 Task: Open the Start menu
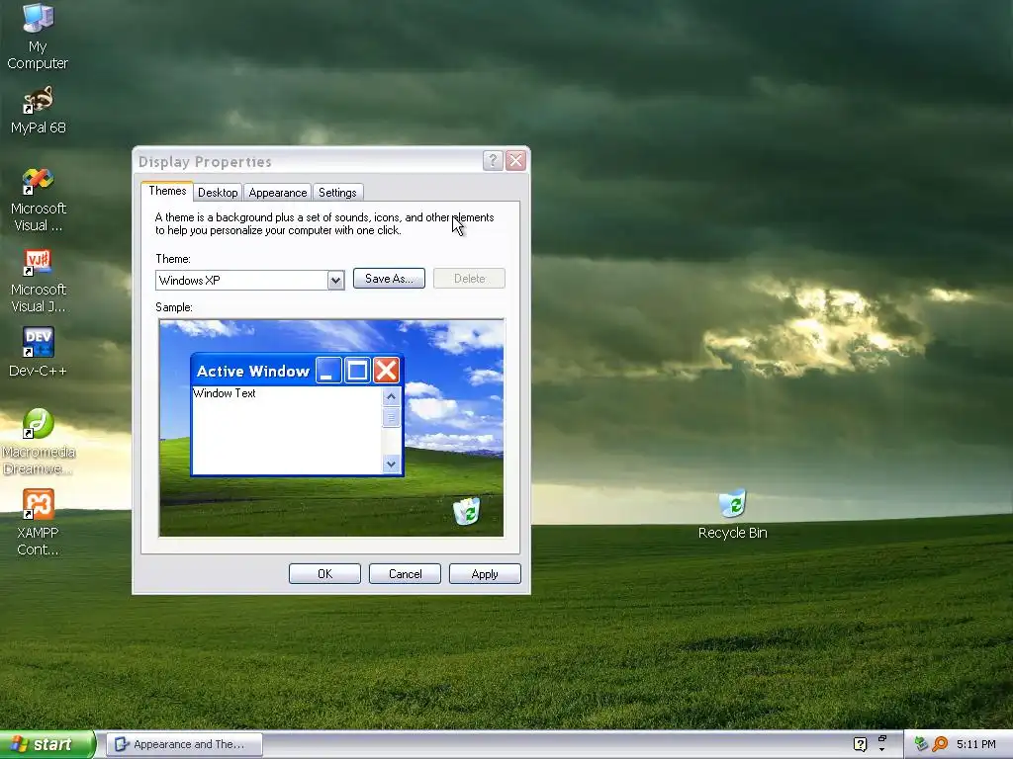coord(47,744)
